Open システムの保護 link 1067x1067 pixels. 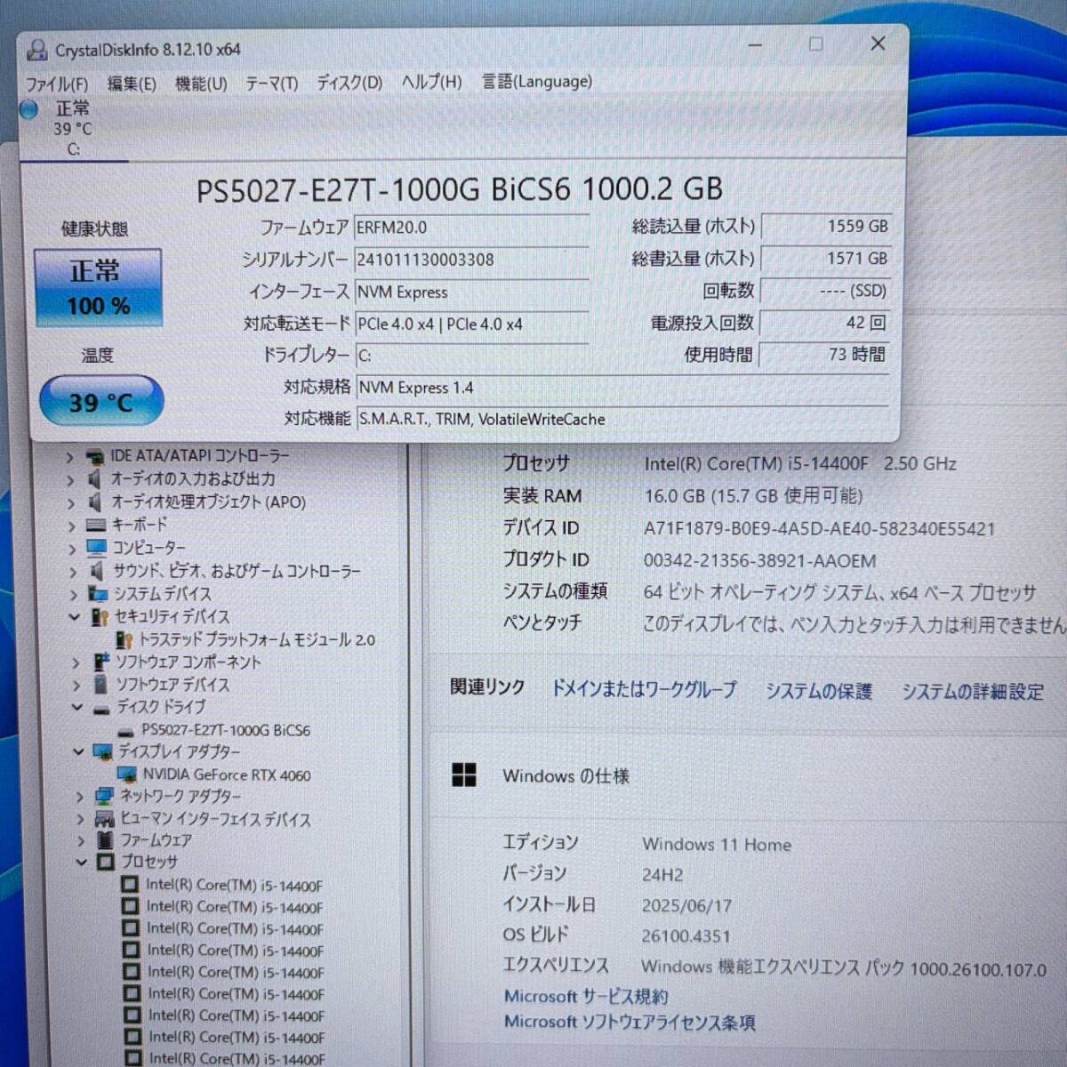(x=819, y=691)
